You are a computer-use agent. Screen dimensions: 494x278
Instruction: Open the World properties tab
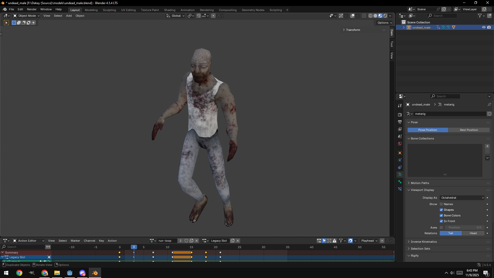400,144
